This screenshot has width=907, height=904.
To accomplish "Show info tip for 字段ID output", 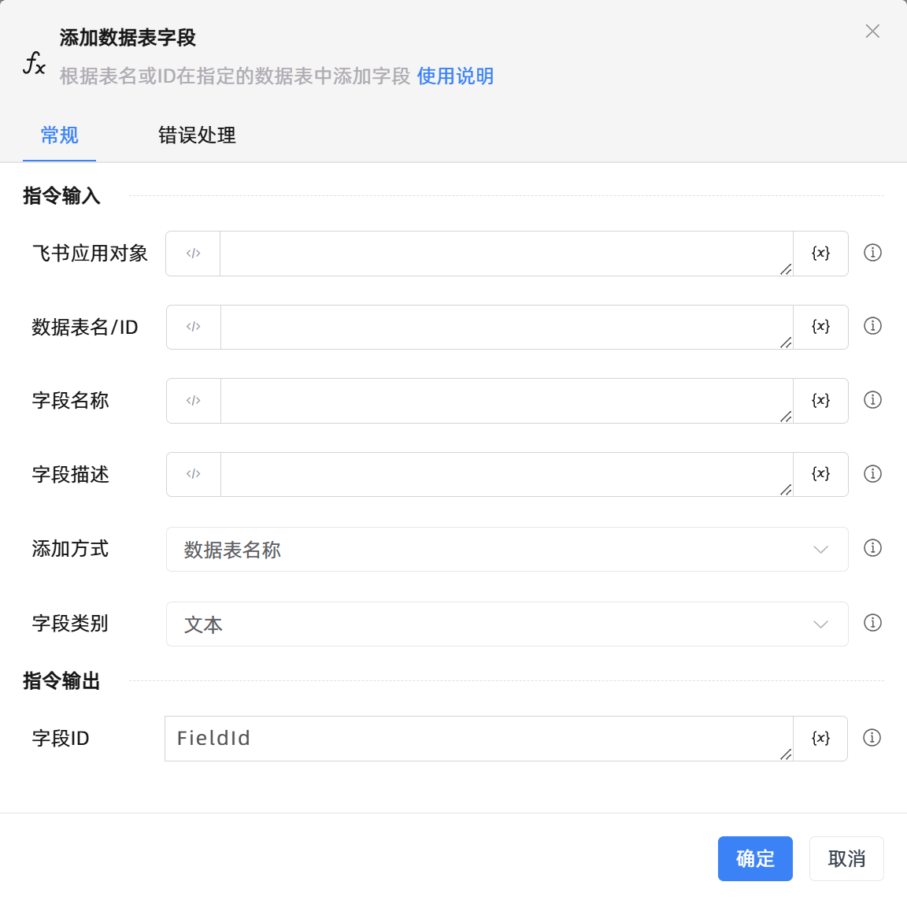I will click(872, 737).
